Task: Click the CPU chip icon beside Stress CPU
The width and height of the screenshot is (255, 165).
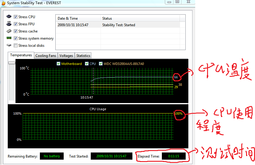Action: click(9, 16)
